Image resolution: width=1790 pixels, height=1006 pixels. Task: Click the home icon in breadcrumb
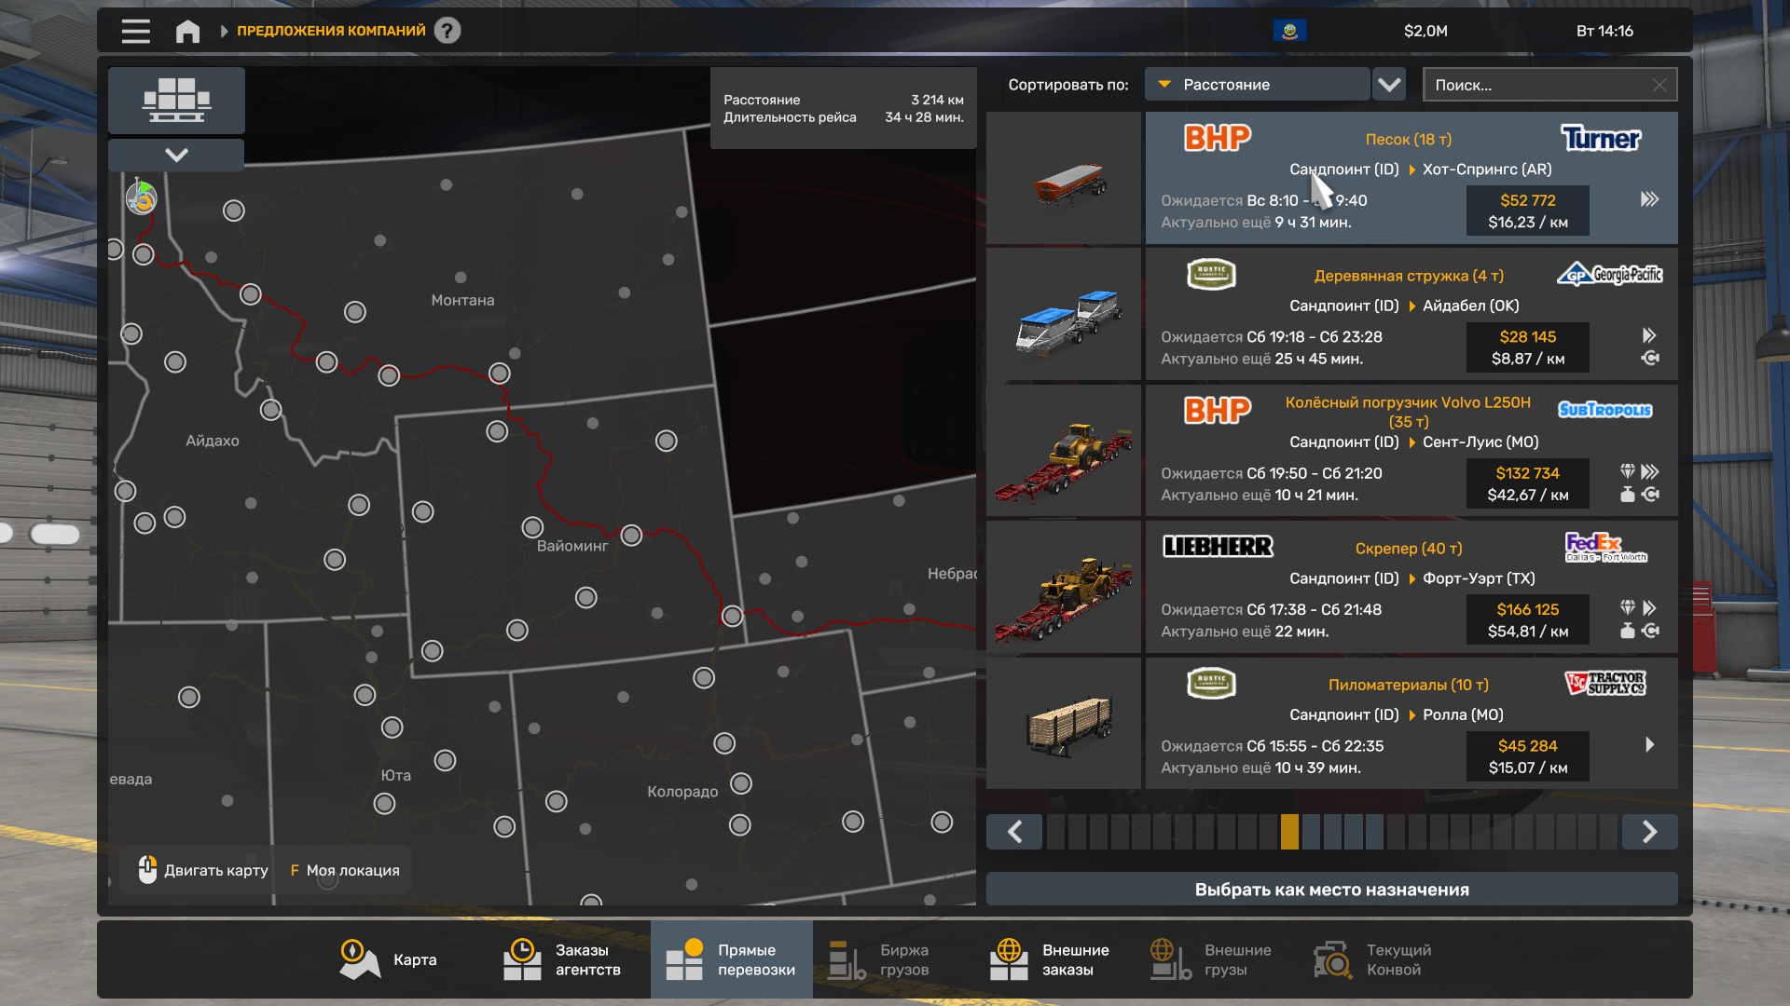[187, 31]
